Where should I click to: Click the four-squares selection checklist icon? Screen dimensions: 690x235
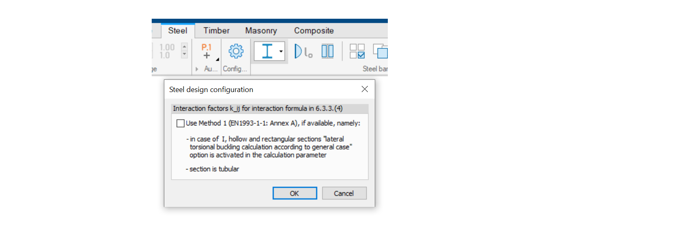357,51
